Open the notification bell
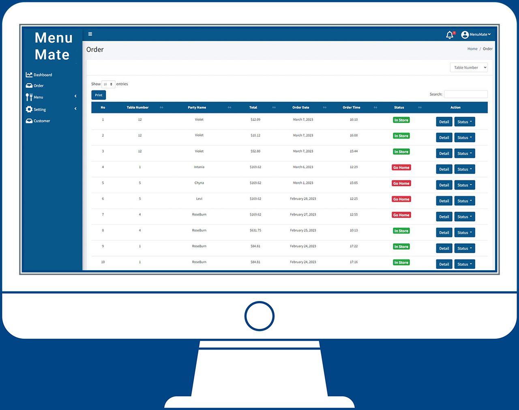The height and width of the screenshot is (410, 519). tap(450, 35)
